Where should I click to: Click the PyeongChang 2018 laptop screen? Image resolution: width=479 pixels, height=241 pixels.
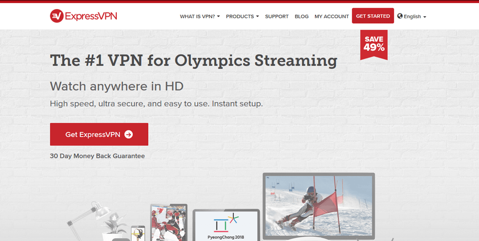[x=226, y=226]
